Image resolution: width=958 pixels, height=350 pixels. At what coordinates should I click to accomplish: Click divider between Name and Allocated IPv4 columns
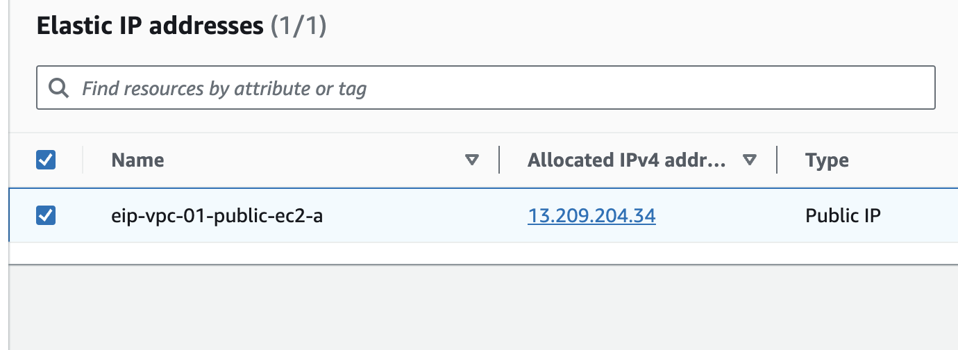click(x=499, y=160)
